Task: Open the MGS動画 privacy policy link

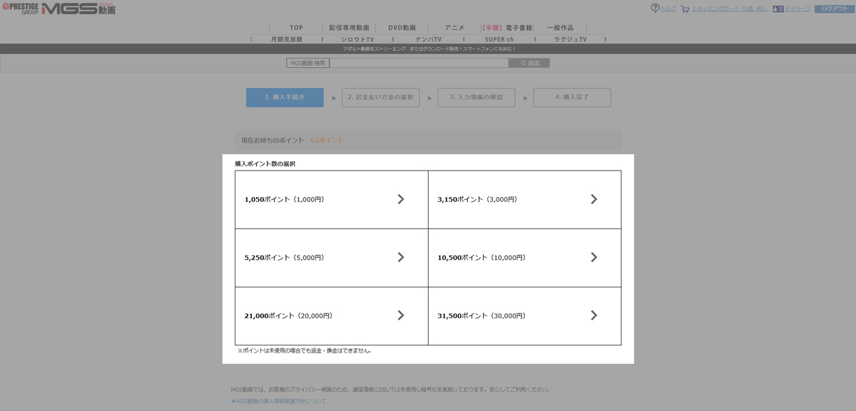Action: pos(279,401)
